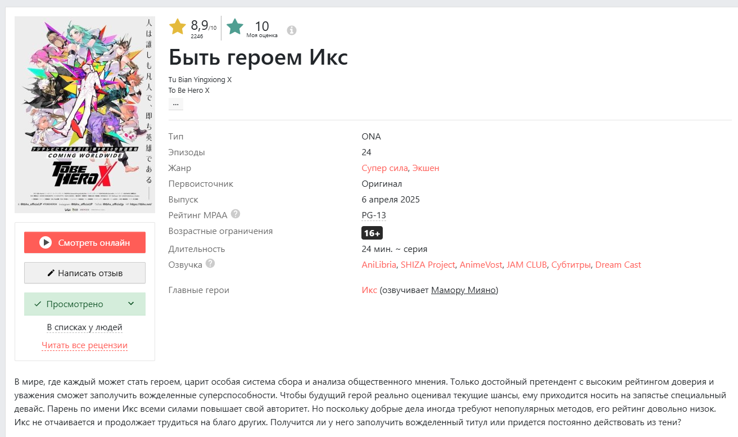Image resolution: width=738 pixels, height=437 pixels.
Task: Click the release date 6 апреля 2025
Action: 391,200
